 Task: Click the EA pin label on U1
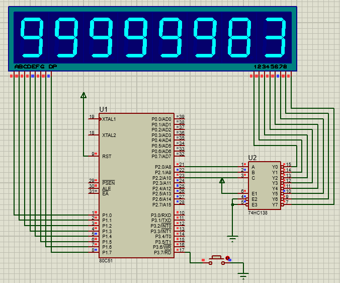106,193
